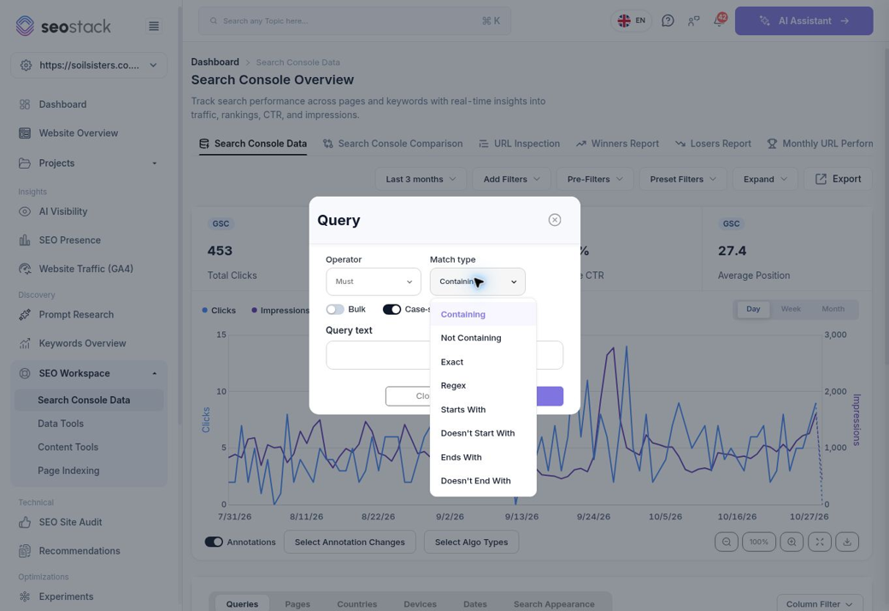
Task: Open the Last 3 months date dropdown
Action: (421, 179)
